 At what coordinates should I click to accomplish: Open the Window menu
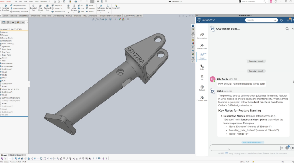44,1
